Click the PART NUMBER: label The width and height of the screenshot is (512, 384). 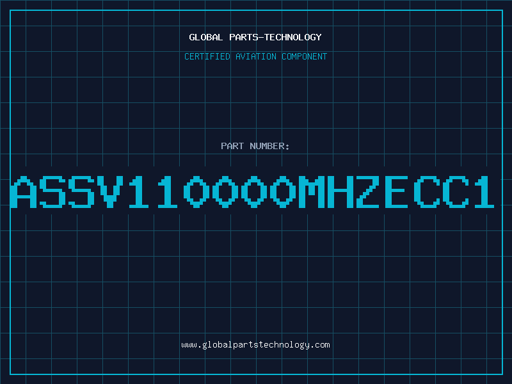click(x=255, y=146)
